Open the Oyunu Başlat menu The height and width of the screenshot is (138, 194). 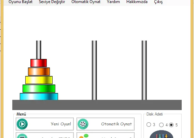(20, 2)
